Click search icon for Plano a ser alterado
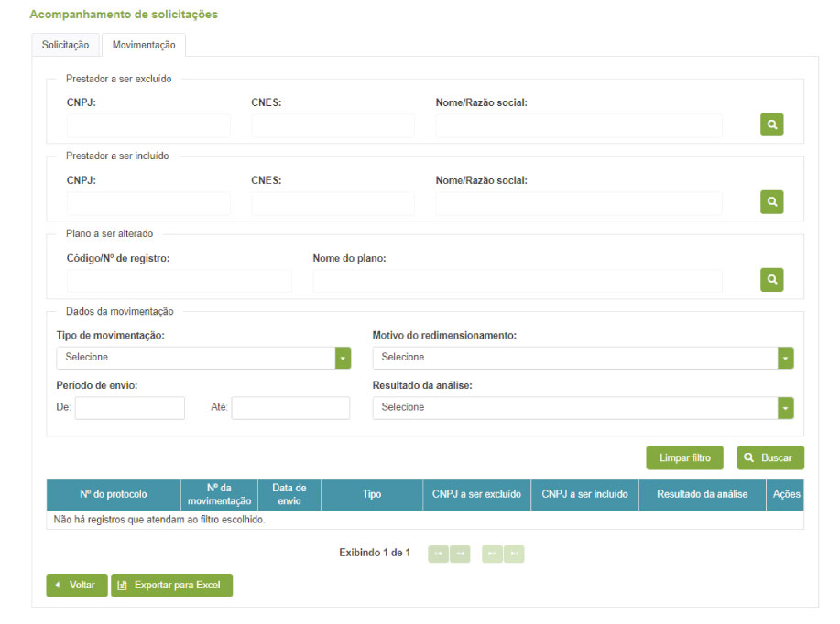 (x=771, y=280)
